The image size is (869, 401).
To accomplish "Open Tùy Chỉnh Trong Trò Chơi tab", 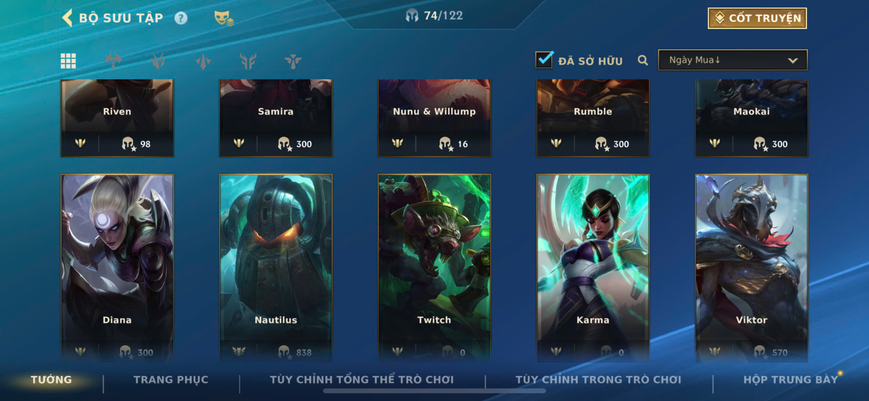I will (598, 379).
